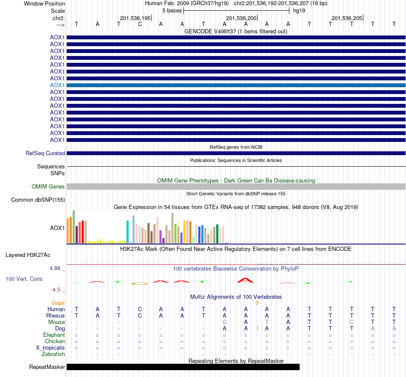
Task: Click the Gaps label in Multiz track
Action: pos(58,303)
